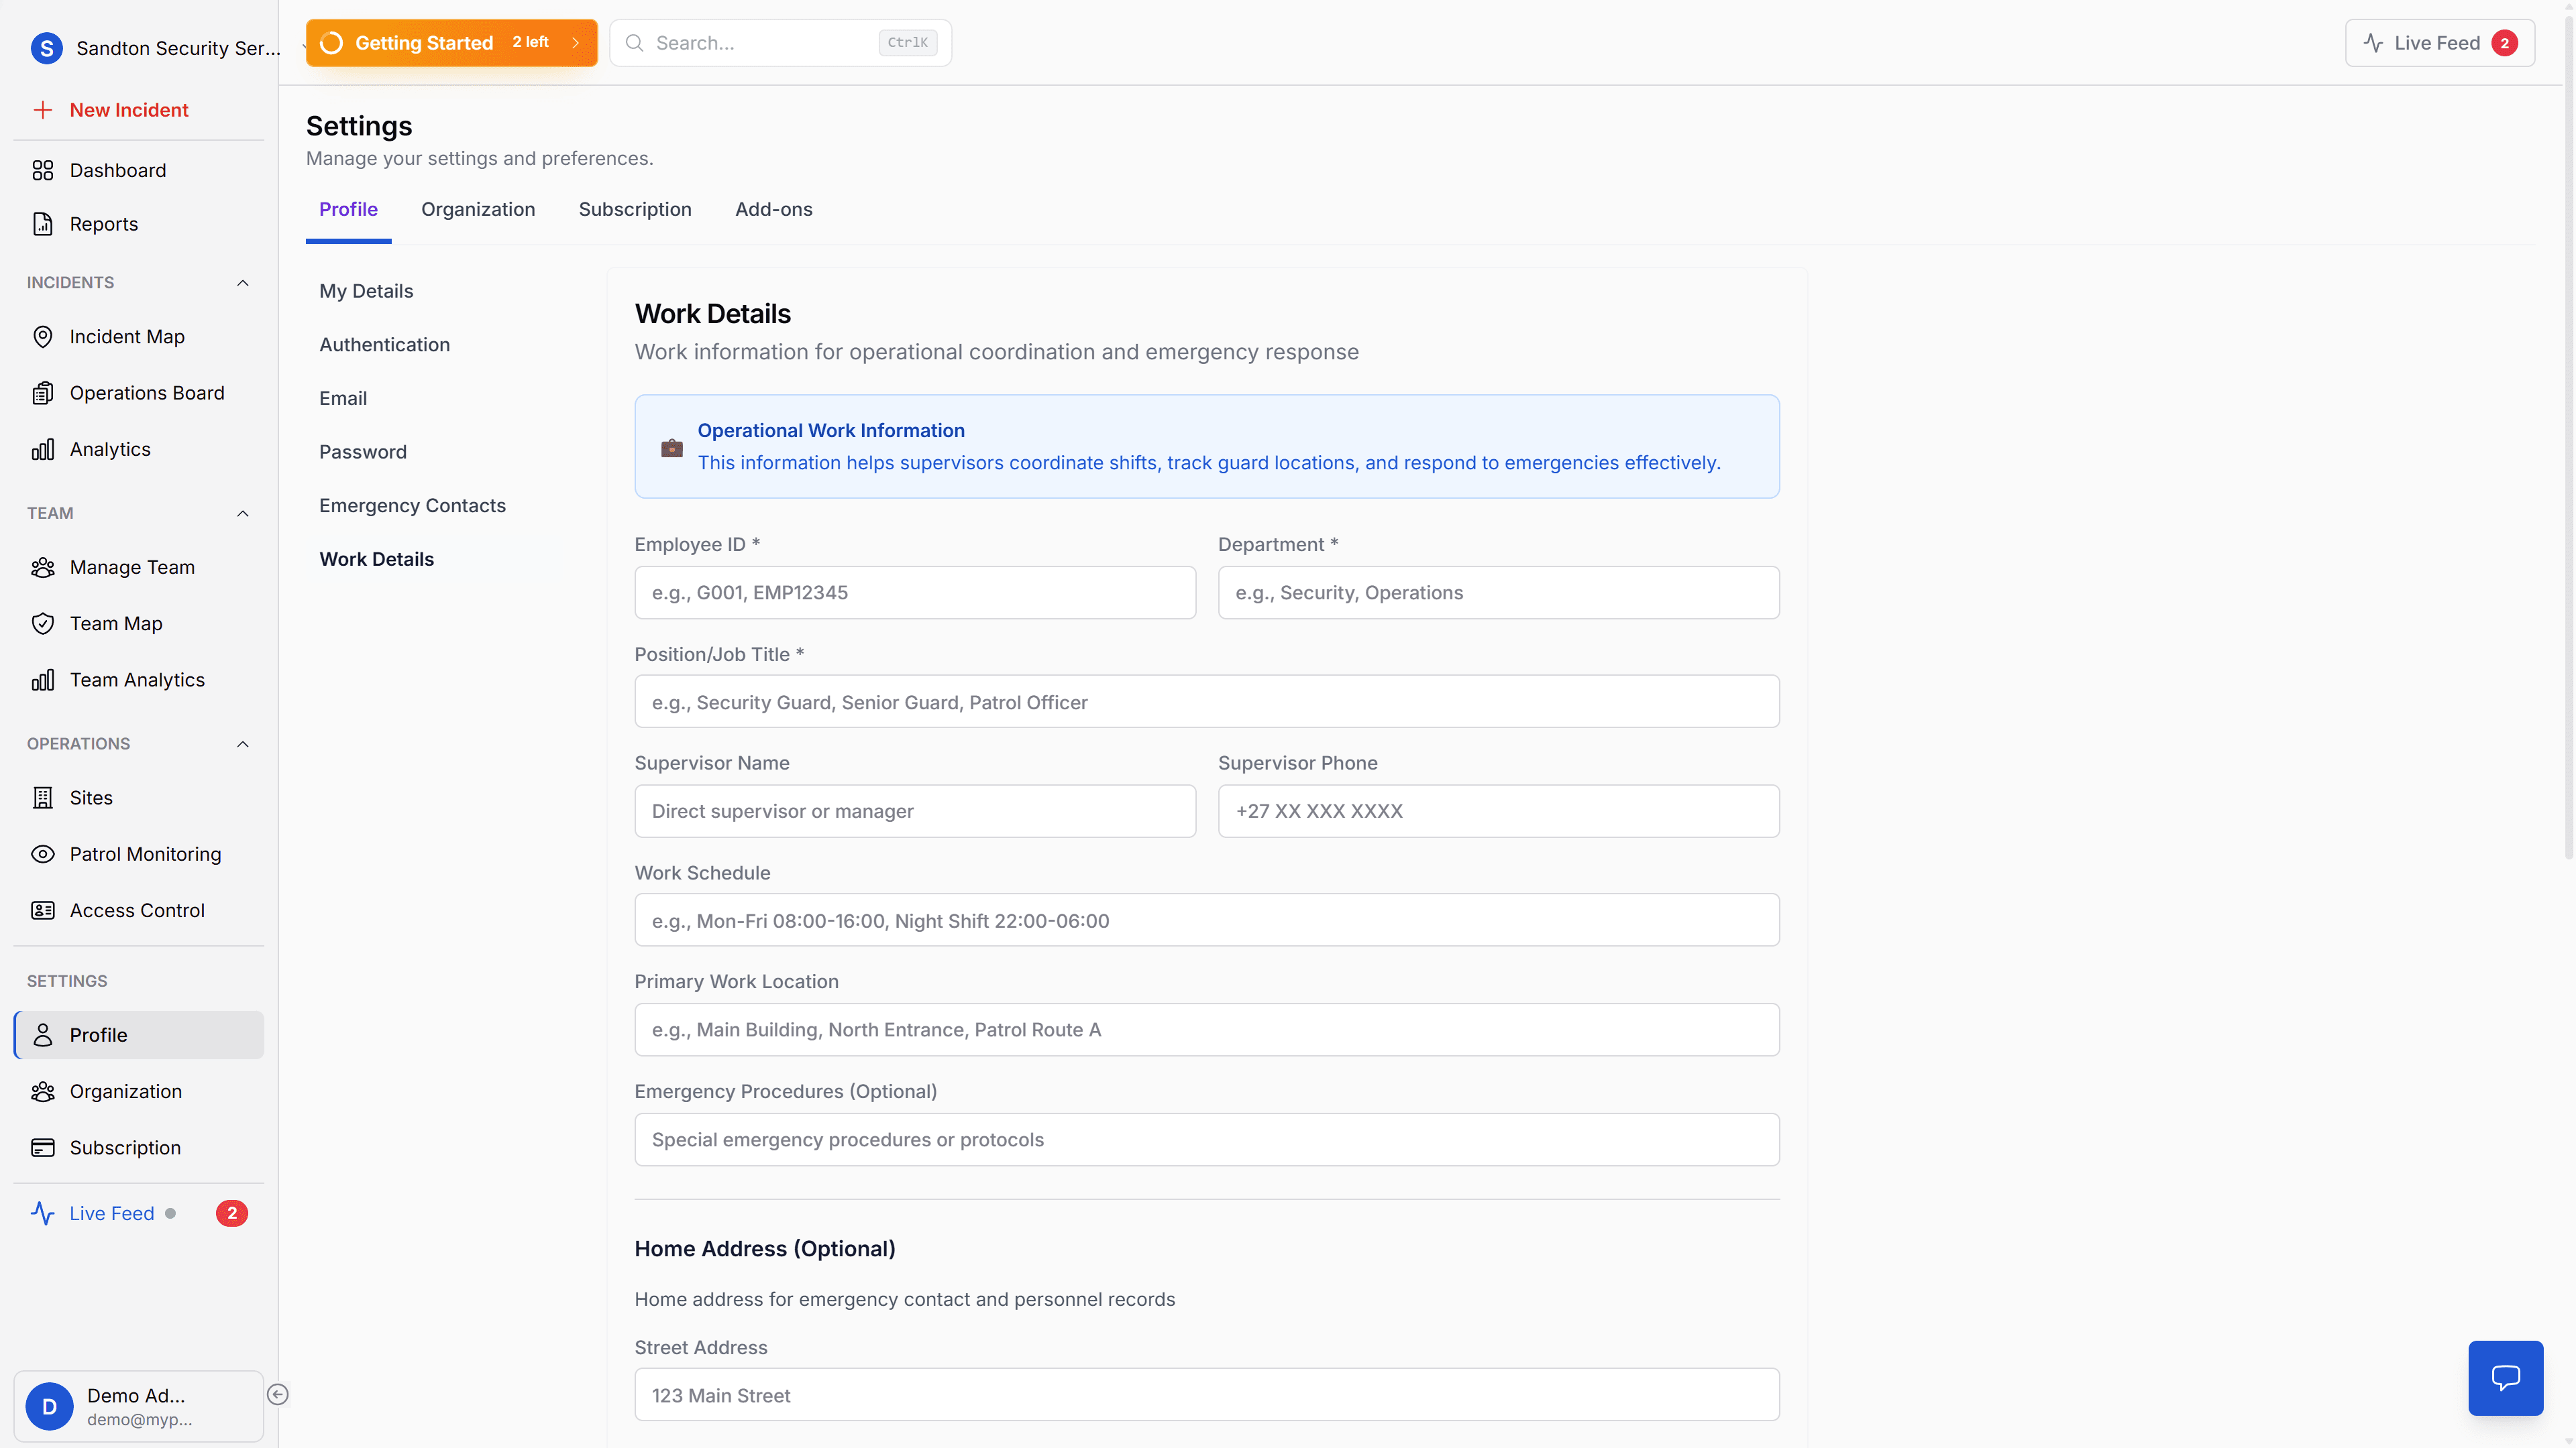
Task: Open Authentication profile section
Action: coord(385,345)
